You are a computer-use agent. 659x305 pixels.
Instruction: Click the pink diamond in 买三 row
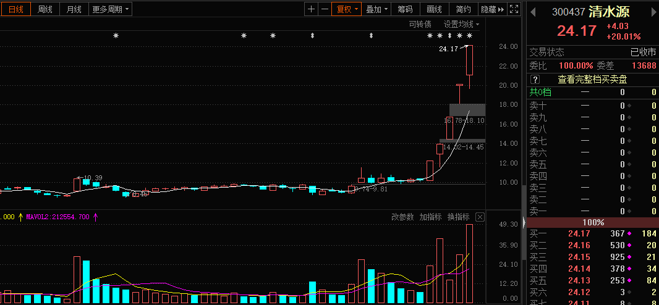tap(629, 257)
